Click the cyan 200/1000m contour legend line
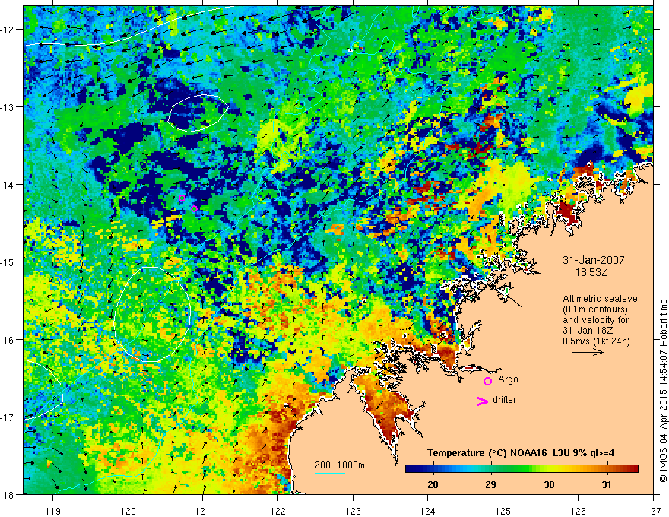This screenshot has width=669, height=517. pyautogui.click(x=330, y=473)
